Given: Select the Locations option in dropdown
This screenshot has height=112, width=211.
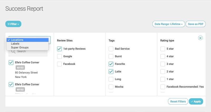Looking at the screenshot, I should (17, 40).
